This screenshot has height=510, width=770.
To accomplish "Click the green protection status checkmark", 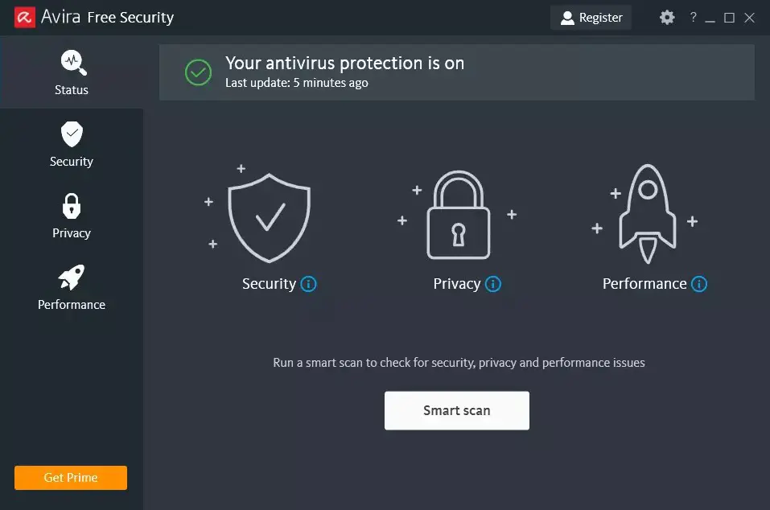I will click(198, 72).
